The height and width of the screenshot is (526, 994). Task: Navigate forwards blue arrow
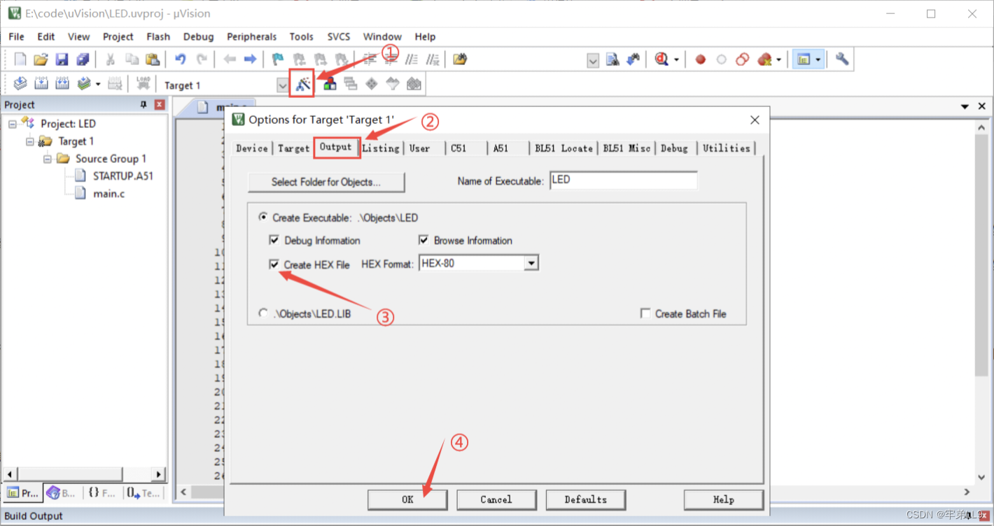click(250, 59)
